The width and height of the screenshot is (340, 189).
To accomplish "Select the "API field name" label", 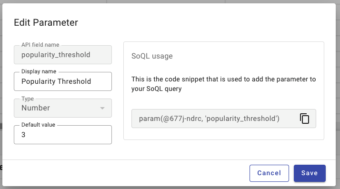I will 40,45.
